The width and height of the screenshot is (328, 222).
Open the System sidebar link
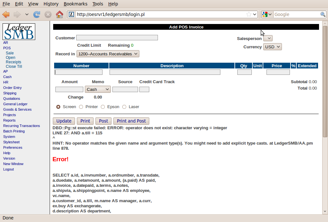click(9, 137)
